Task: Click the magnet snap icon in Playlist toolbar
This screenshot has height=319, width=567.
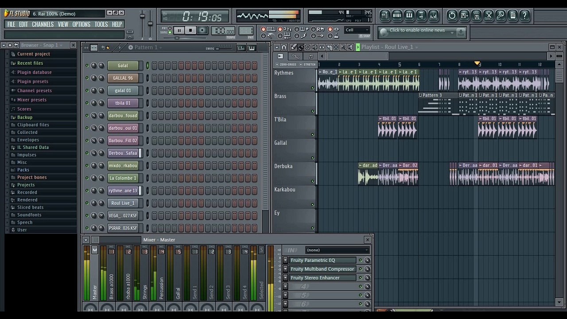Action: (x=284, y=47)
